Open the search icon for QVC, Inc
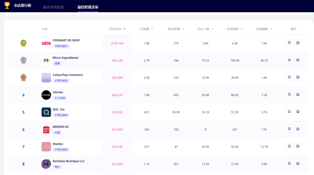The width and height of the screenshot is (314, 175). click(x=289, y=112)
